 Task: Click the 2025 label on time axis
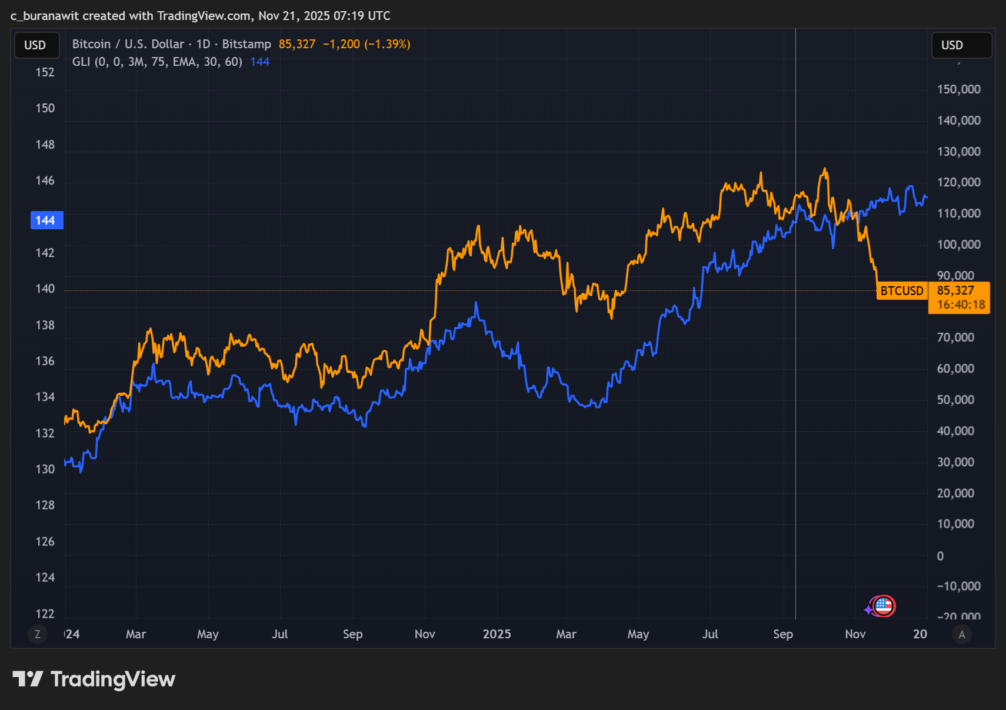497,634
